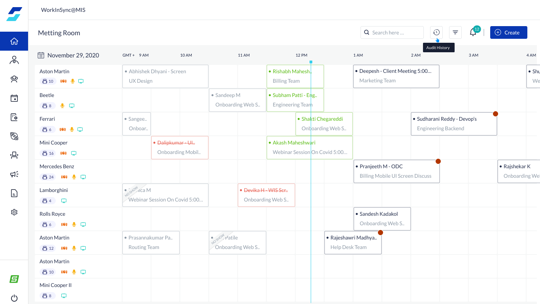This screenshot has height=304, width=540.
Task: Click into the Search here field
Action: coord(392,32)
